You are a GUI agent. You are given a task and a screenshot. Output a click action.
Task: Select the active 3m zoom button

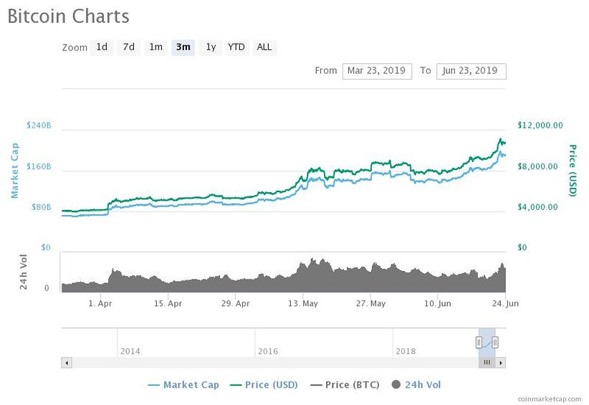tap(183, 47)
